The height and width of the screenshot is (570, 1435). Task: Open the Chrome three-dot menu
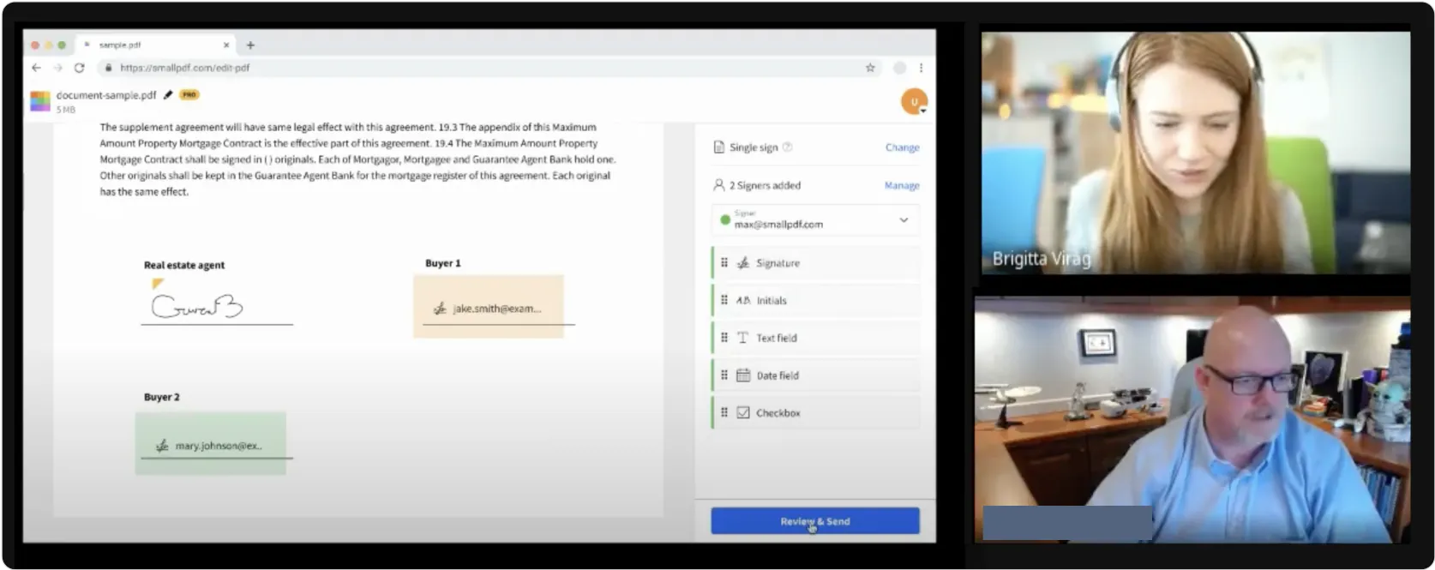[922, 68]
